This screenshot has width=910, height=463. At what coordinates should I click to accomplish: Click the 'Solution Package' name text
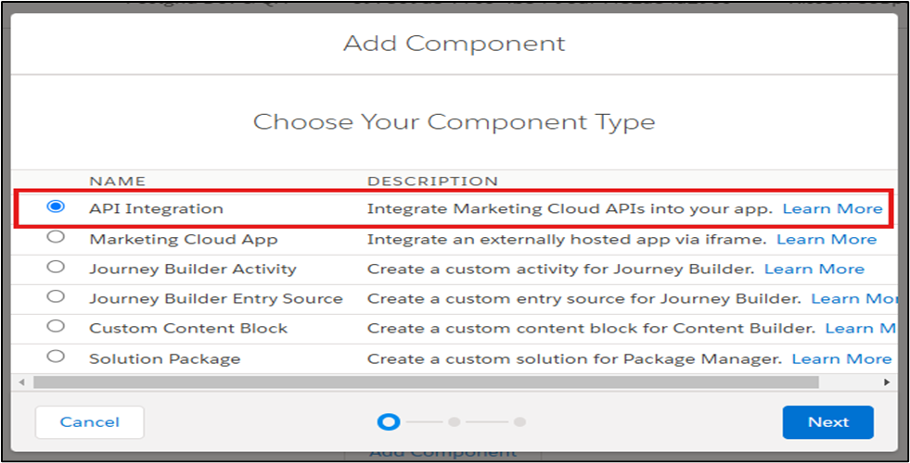164,358
